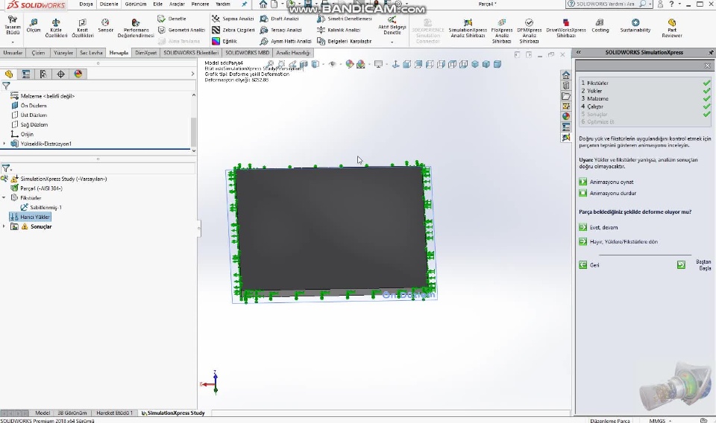Open Ayrım Hattı Analizi tool

pos(286,41)
